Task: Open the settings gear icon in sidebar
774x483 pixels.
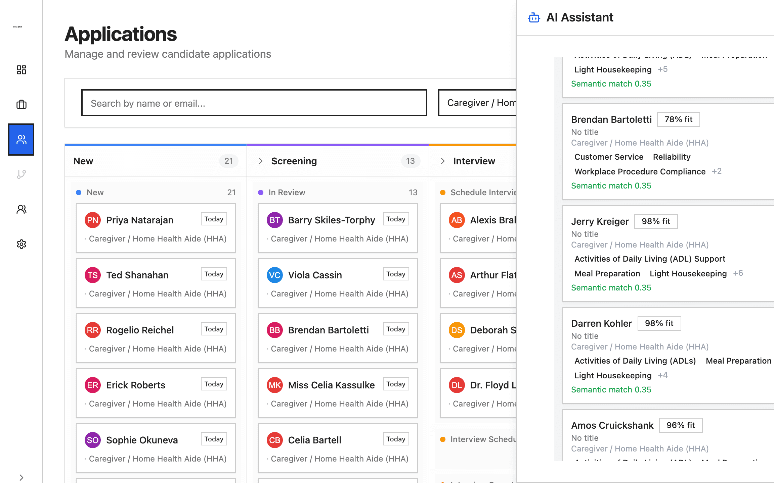Action: [21, 244]
